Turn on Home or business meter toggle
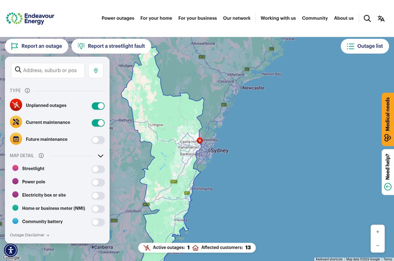Screen dimensions: 394x261 98,209
